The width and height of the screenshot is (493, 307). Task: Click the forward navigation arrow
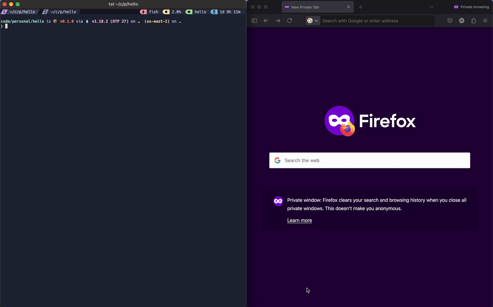[x=278, y=20]
